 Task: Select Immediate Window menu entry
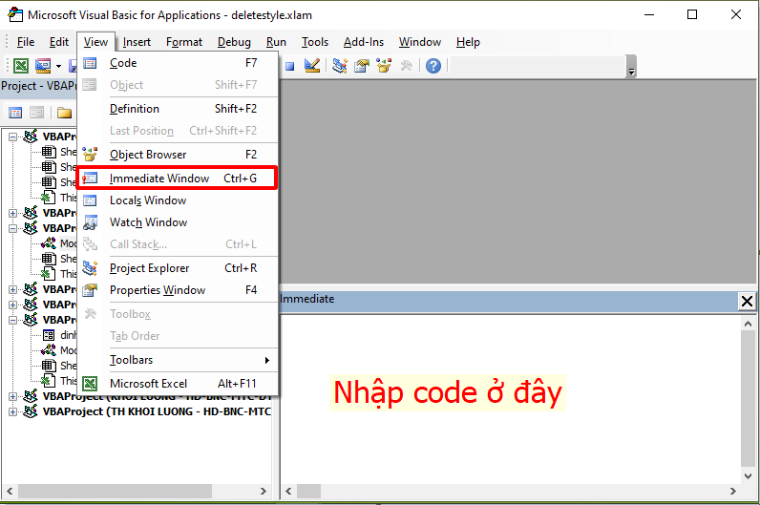178,179
